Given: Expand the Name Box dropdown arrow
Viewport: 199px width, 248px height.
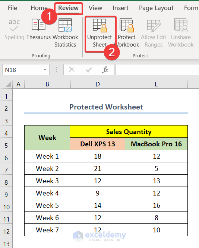Looking at the screenshot, I should (x=45, y=70).
